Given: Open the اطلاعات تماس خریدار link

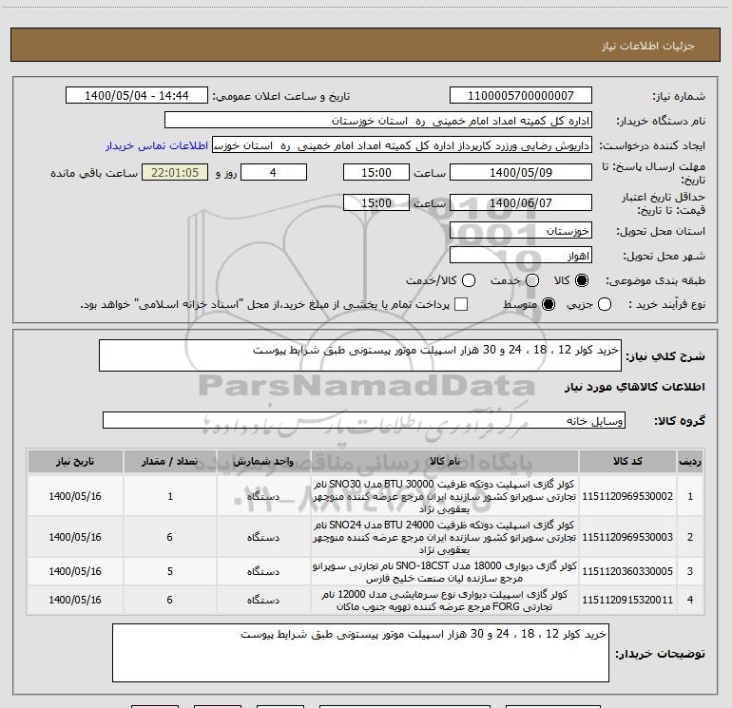Looking at the screenshot, I should click(157, 145).
